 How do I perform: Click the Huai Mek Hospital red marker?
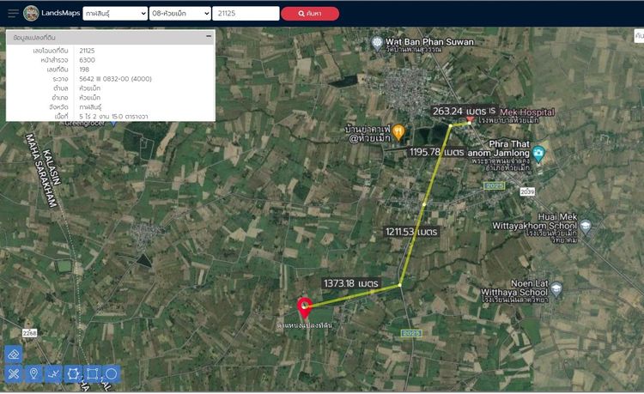point(471,119)
